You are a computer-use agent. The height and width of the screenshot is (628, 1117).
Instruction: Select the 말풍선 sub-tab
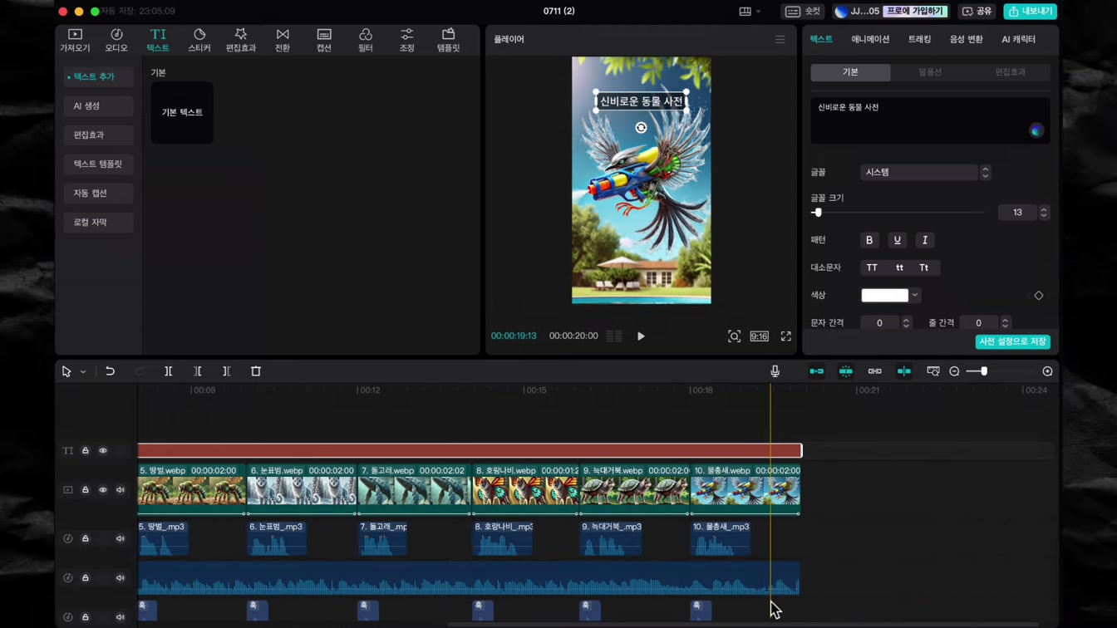[x=930, y=72]
